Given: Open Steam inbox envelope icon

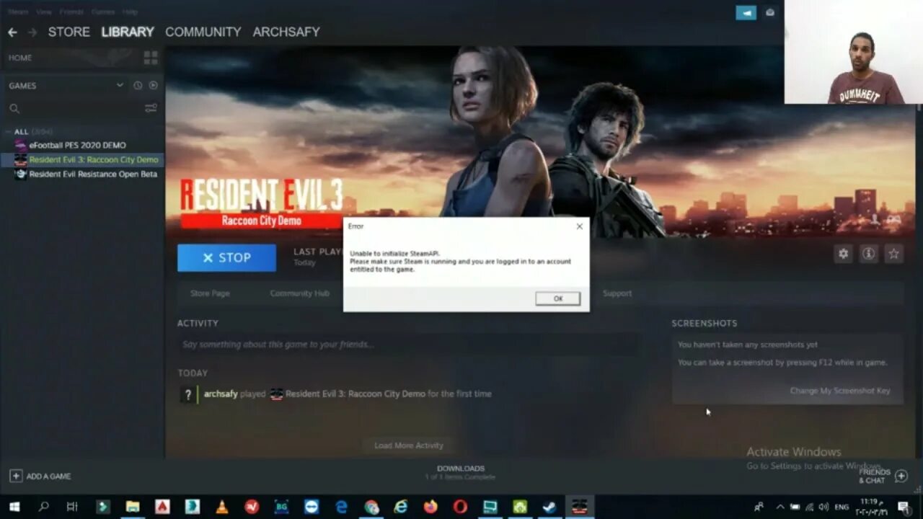Looking at the screenshot, I should [770, 12].
